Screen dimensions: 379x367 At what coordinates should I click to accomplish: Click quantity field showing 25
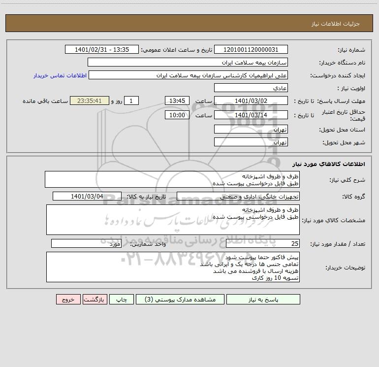click(x=263, y=244)
